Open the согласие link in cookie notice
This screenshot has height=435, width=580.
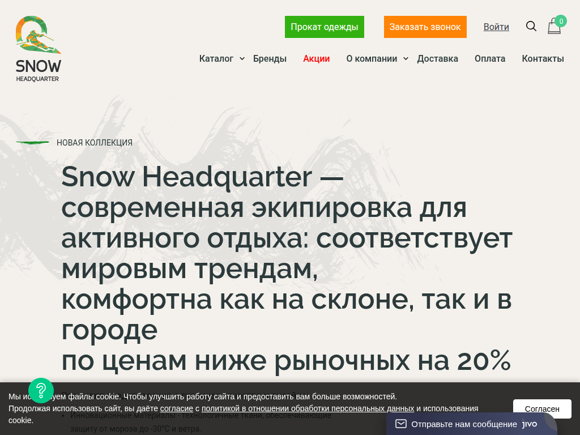[176, 408]
